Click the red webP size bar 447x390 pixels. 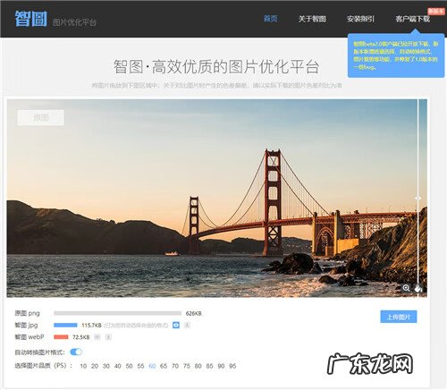(x=61, y=337)
